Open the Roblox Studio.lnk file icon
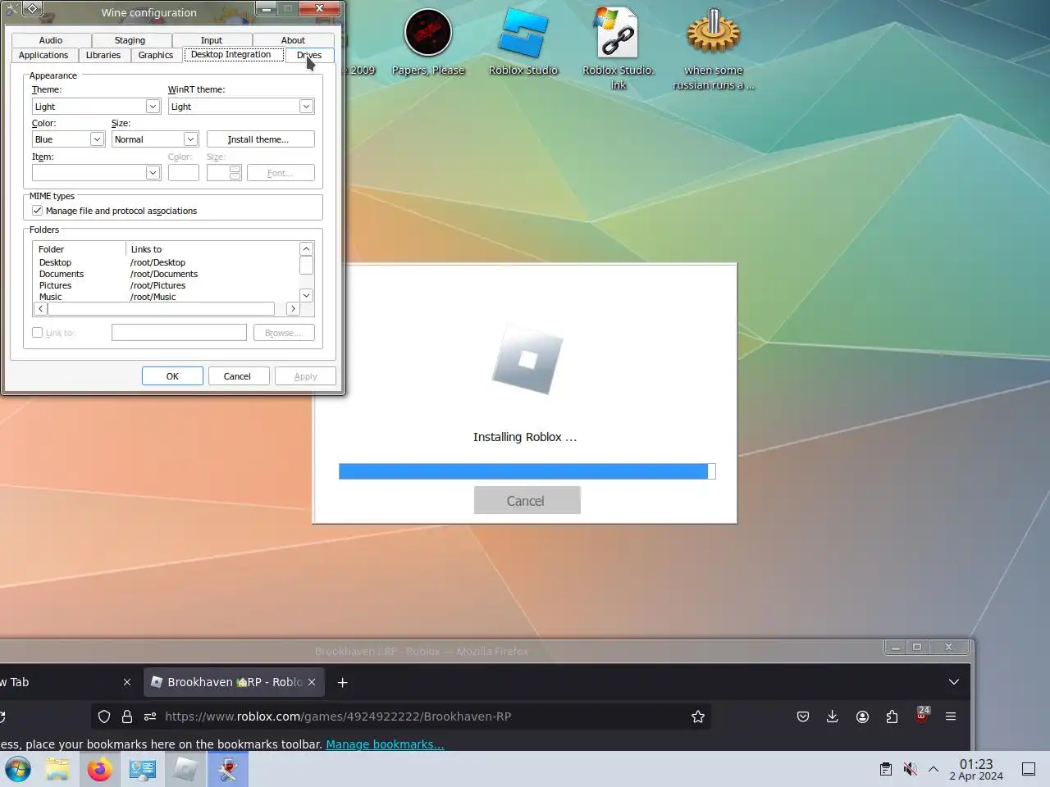Viewport: 1050px width, 787px height. (x=618, y=49)
